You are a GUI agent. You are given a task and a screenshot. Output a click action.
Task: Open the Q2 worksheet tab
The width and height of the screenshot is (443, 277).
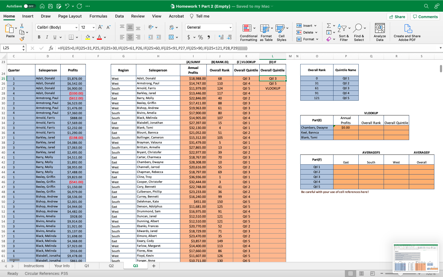pyautogui.click(x=111, y=266)
